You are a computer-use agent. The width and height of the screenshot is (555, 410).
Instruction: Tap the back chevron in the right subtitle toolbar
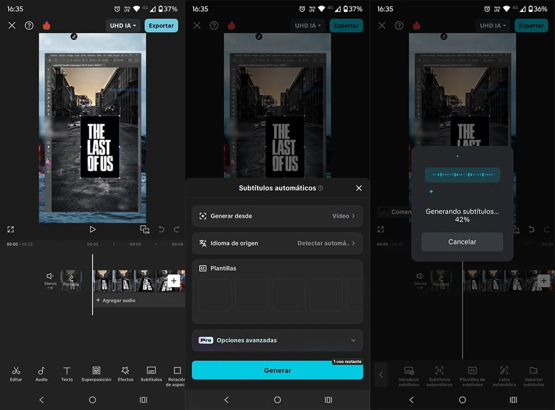pos(381,375)
